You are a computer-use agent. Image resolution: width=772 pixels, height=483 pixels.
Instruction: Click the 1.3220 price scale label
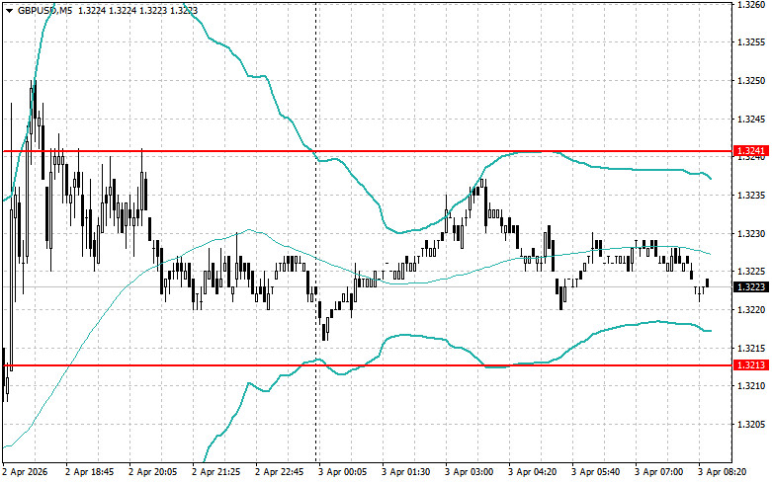click(x=751, y=310)
